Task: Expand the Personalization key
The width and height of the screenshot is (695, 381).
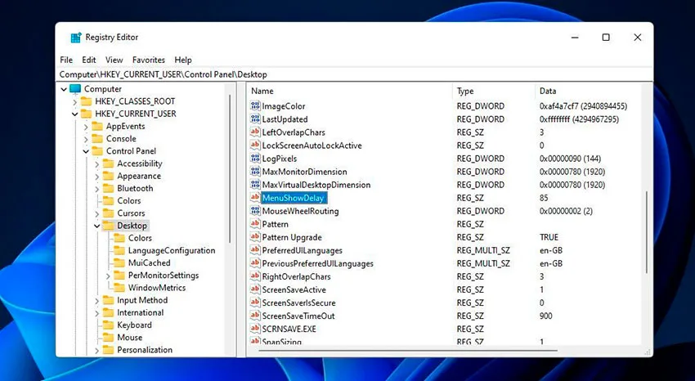Action: (x=96, y=350)
